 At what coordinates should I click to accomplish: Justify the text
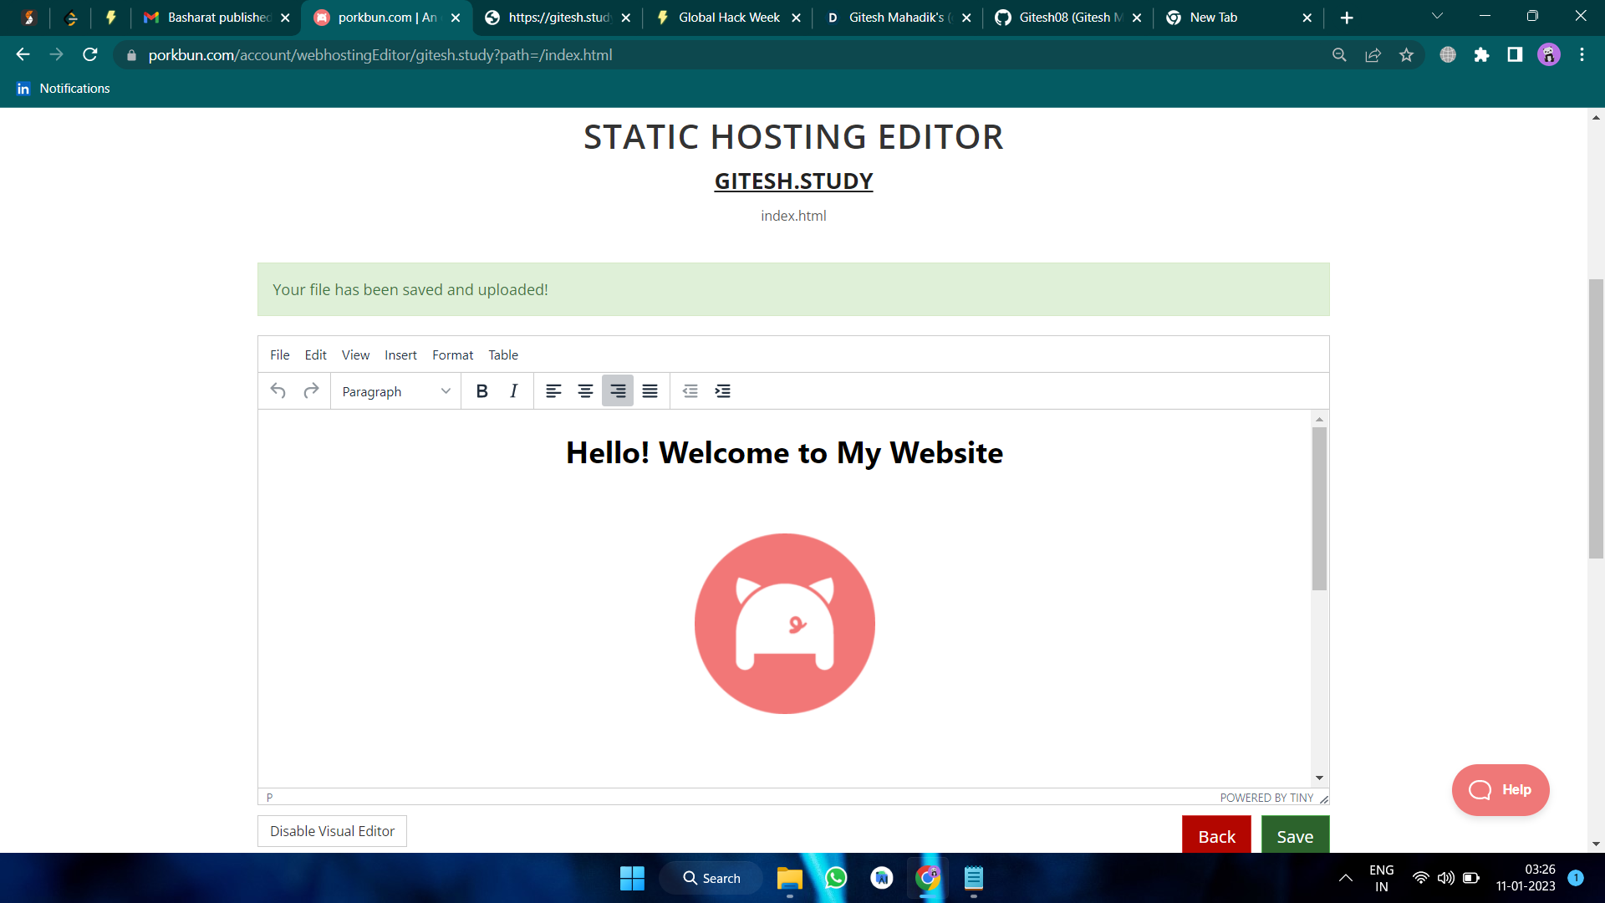[x=650, y=391]
